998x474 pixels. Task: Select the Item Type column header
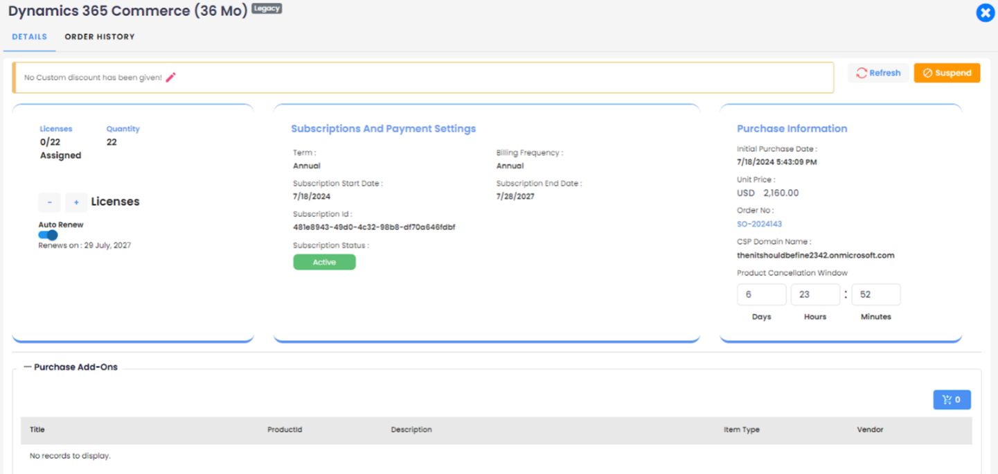click(742, 430)
